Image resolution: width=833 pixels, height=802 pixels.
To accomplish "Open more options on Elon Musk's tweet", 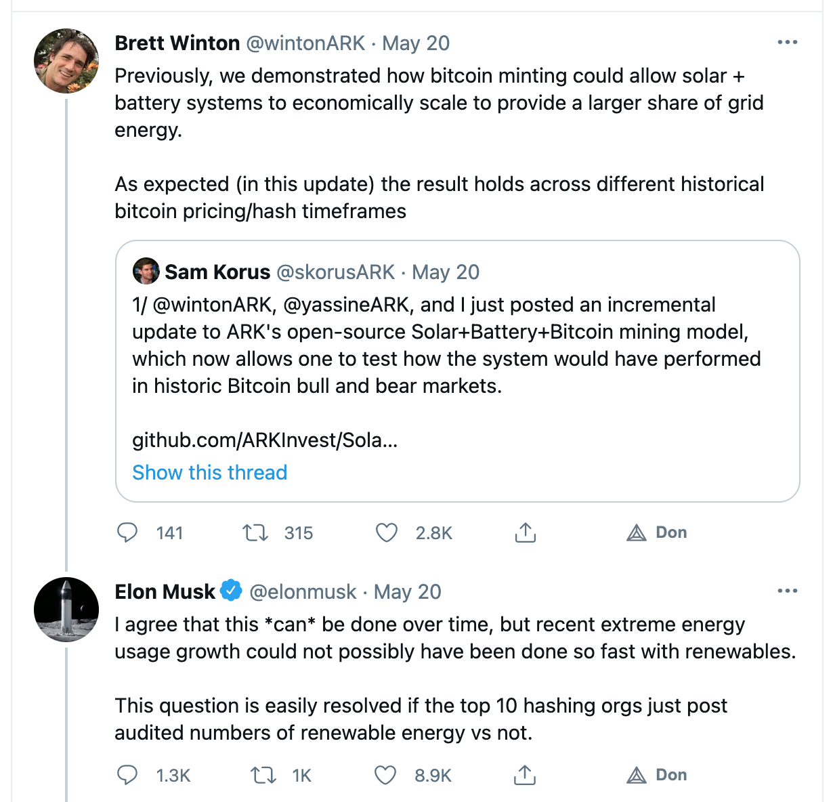I will point(787,591).
